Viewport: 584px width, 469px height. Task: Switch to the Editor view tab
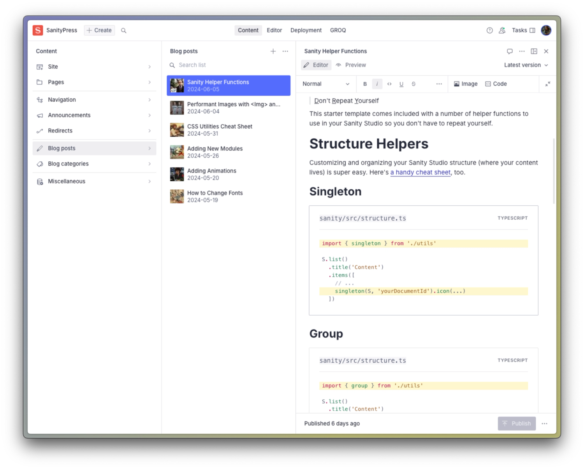[316, 65]
